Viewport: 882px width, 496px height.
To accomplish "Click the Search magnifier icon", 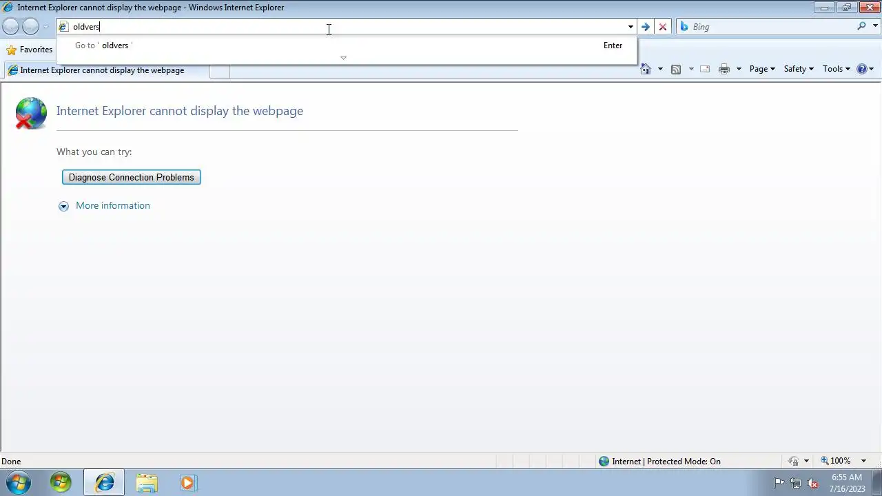I will tap(861, 26).
